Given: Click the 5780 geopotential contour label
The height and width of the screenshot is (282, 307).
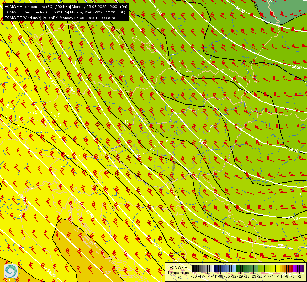Looking at the screenshot, I should [90, 213].
